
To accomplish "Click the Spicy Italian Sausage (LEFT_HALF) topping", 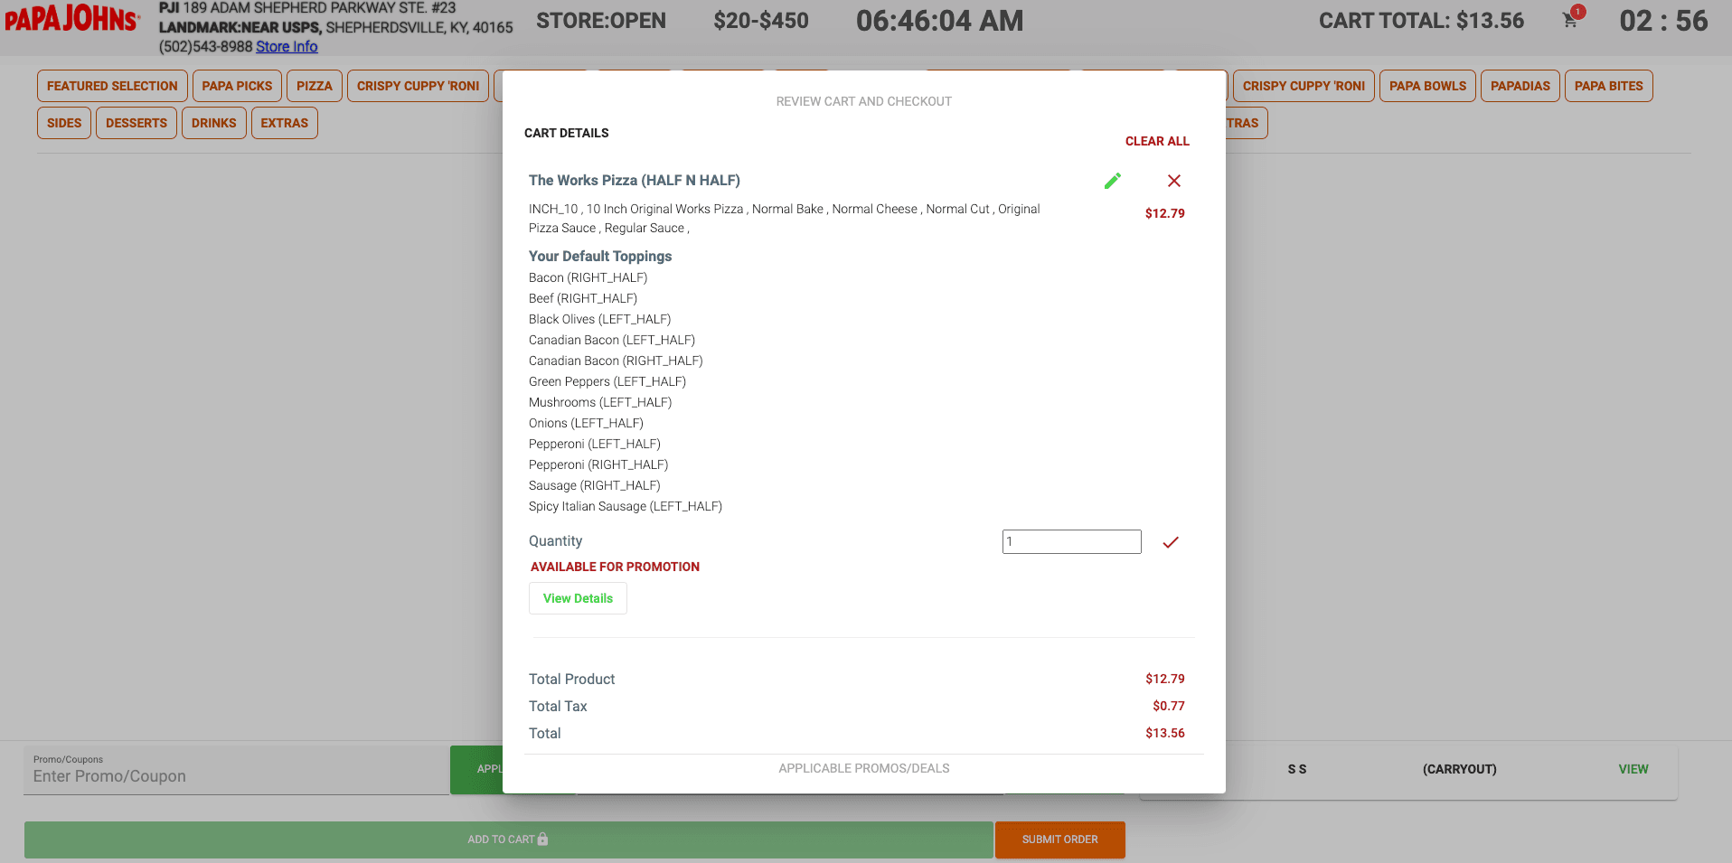I will tap(626, 506).
